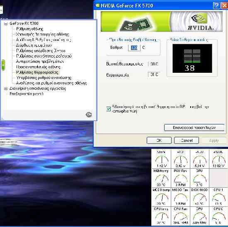Click the green slide-out tab on the tree panel edge
The width and height of the screenshot is (228, 227).
click(3, 65)
